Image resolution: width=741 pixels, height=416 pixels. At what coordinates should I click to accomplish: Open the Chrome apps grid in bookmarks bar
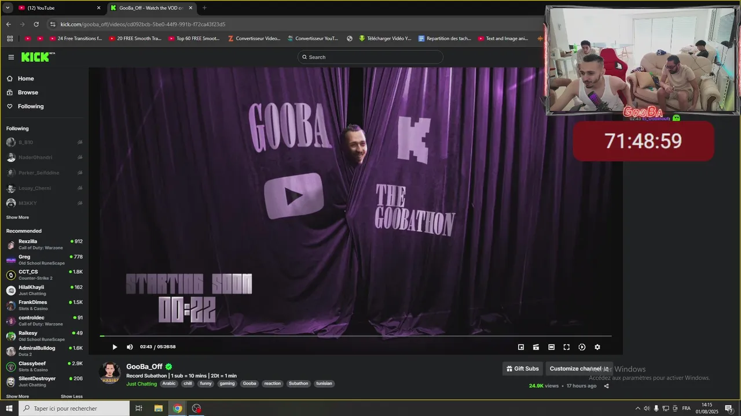click(10, 39)
